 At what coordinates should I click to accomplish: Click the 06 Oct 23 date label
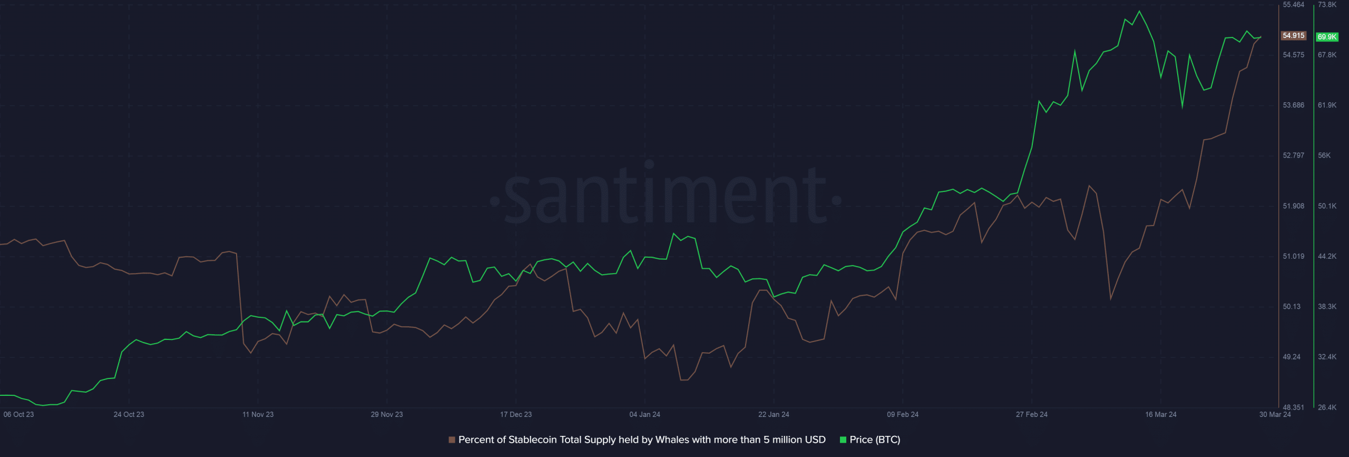tap(18, 414)
